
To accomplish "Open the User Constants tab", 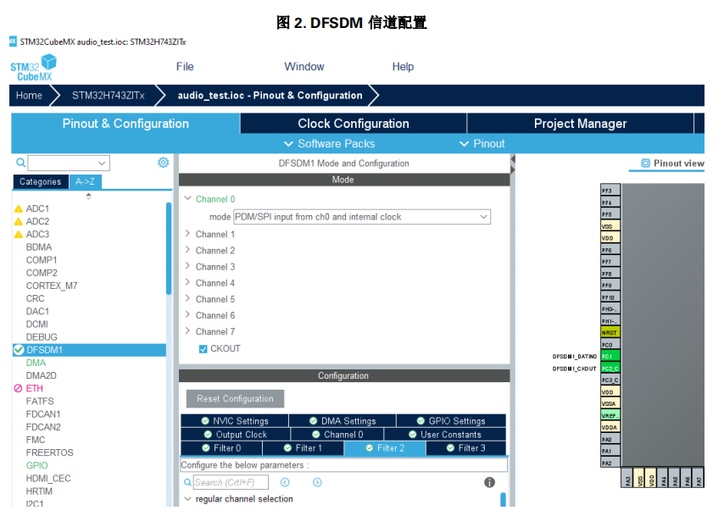I will coord(445,435).
